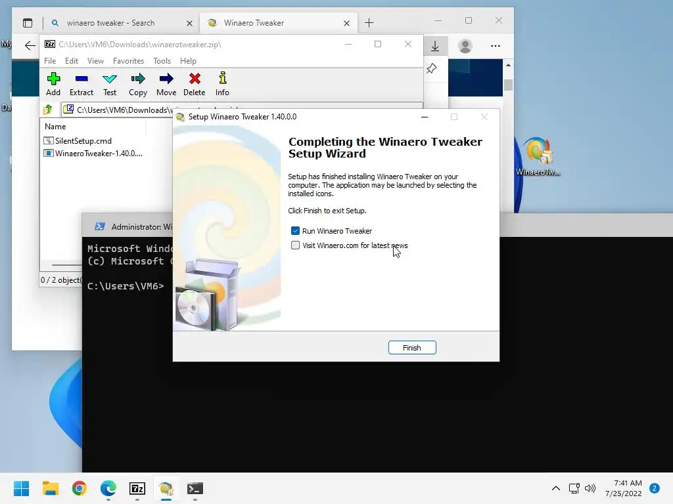
Task: Show hidden system tray icons
Action: tap(555, 488)
